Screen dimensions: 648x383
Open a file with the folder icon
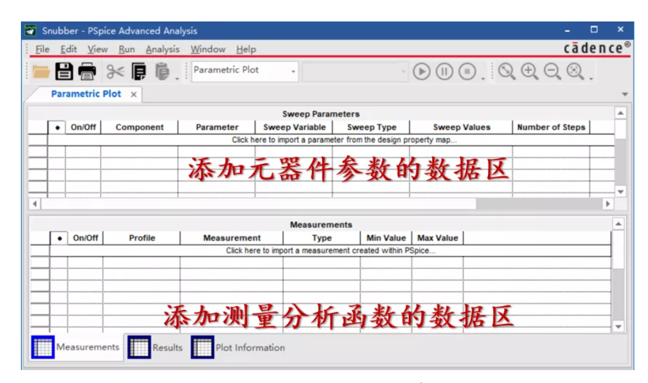pos(41,72)
